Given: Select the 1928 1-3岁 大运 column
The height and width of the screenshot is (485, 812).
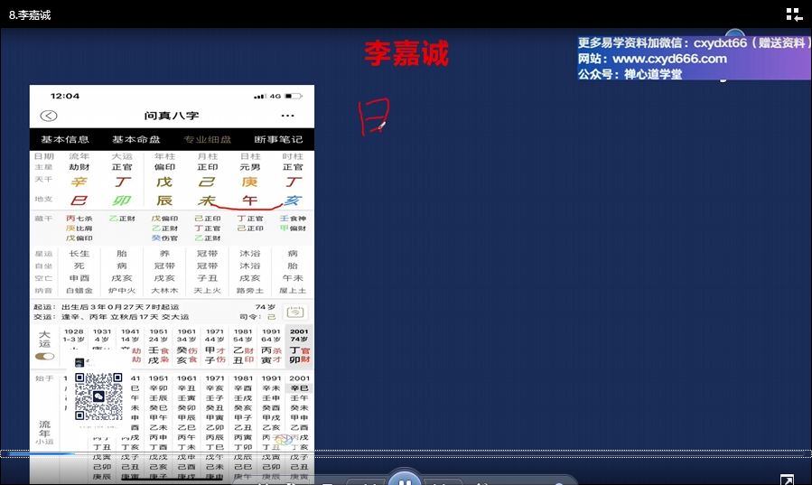Looking at the screenshot, I should coord(73,338).
